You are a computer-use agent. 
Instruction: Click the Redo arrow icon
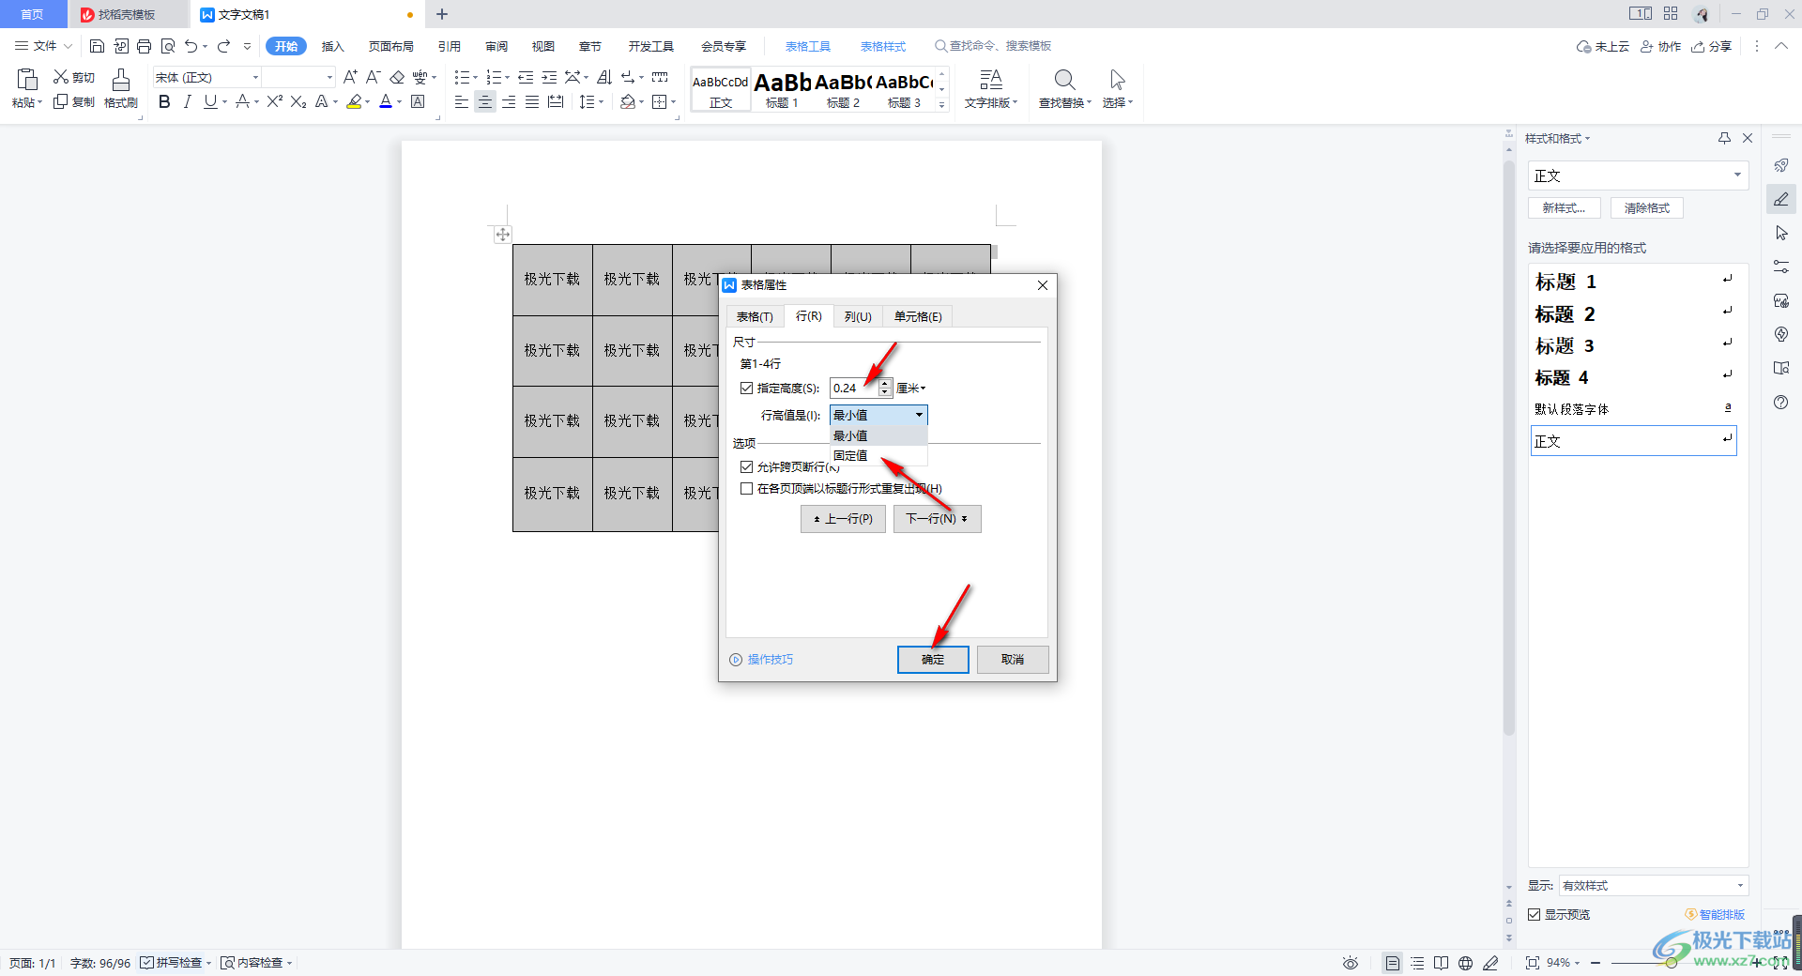coord(223,46)
